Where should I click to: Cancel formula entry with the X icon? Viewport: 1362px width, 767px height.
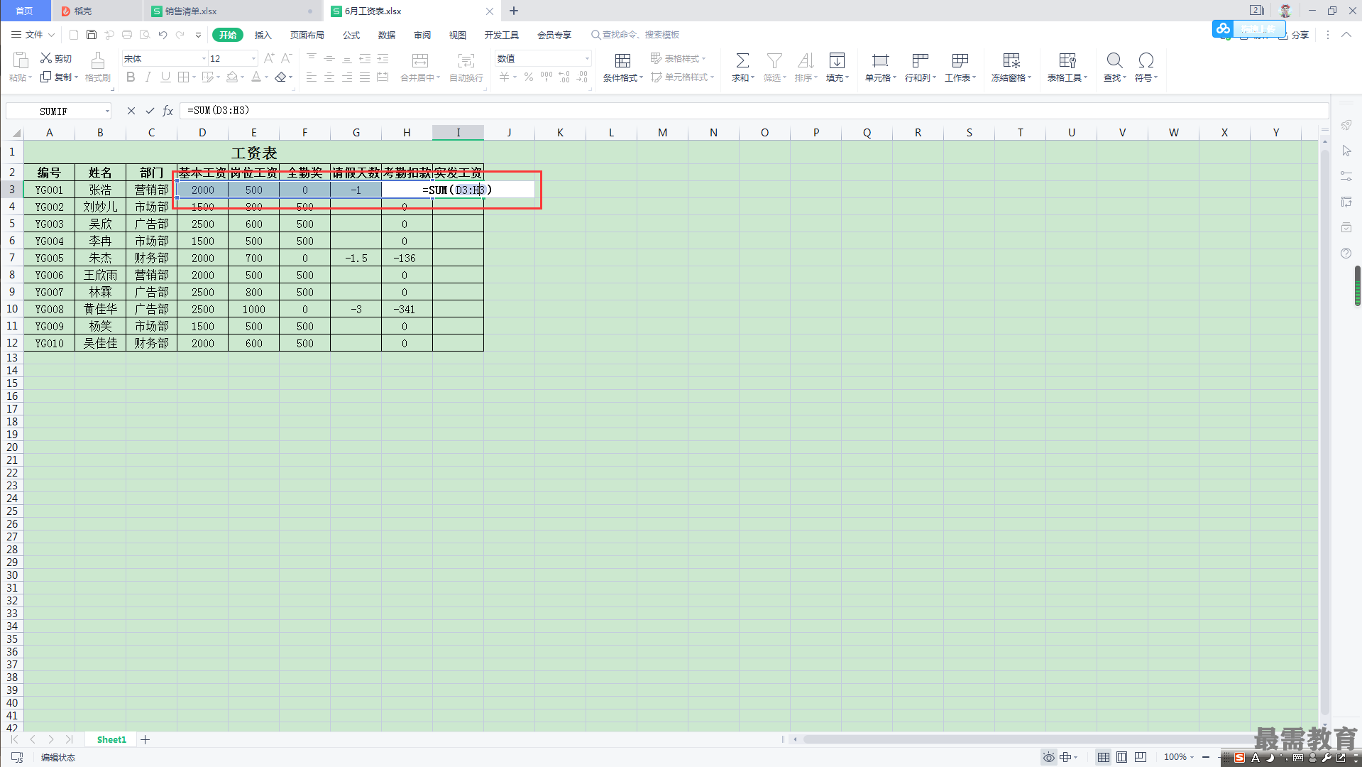pyautogui.click(x=131, y=111)
